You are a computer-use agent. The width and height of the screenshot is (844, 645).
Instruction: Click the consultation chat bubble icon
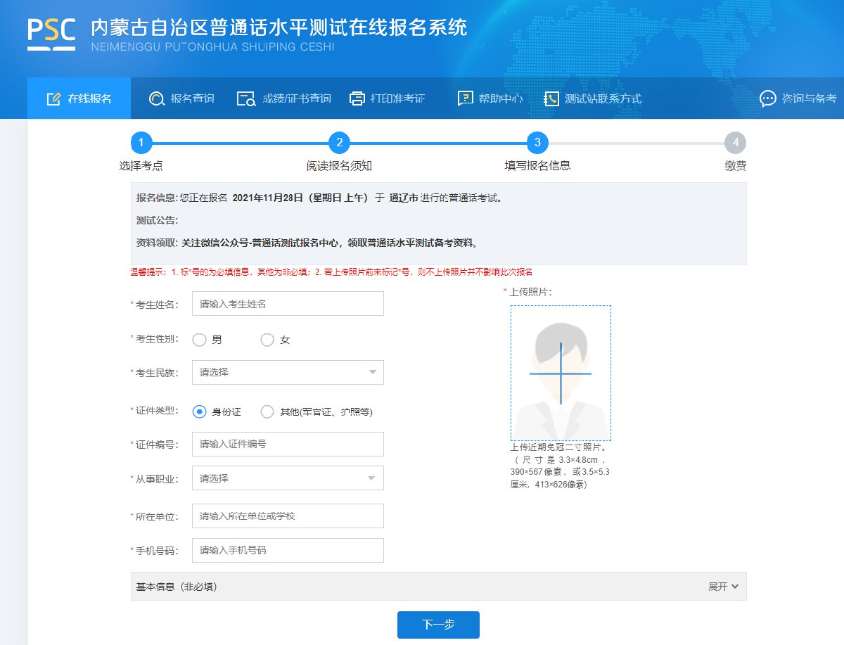pyautogui.click(x=768, y=98)
